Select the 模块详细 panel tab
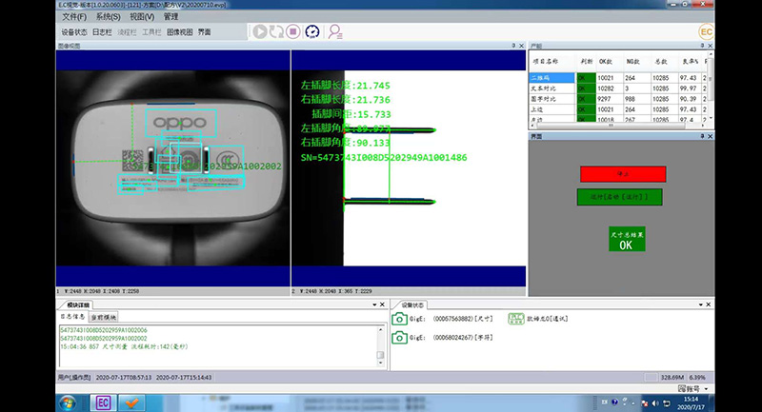This screenshot has width=762, height=412. click(x=77, y=304)
